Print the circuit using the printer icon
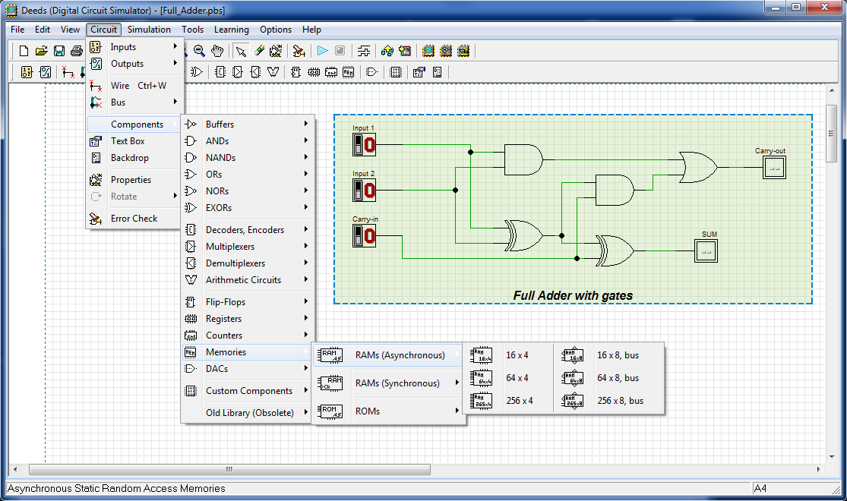This screenshot has height=501, width=847. [76, 51]
